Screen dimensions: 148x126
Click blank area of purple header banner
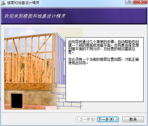point(106,16)
